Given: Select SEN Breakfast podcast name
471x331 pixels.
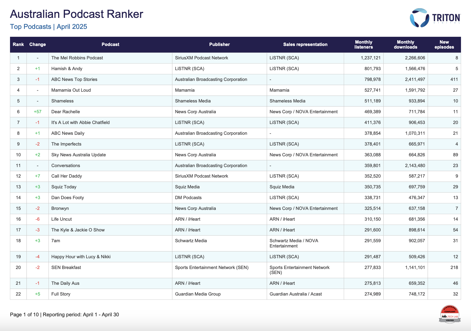Looking at the screenshot, I should pos(66,267).
